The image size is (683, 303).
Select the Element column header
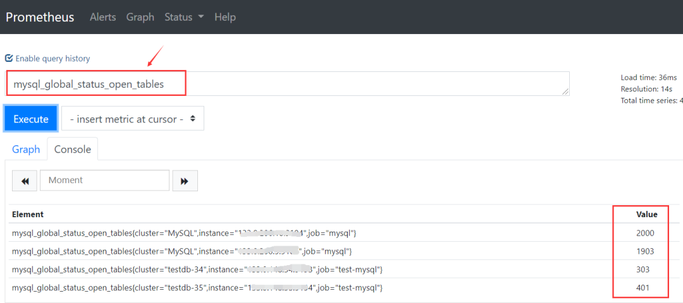pyautogui.click(x=27, y=215)
